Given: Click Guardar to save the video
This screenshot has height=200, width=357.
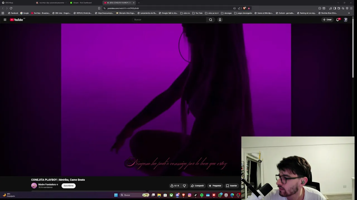Looking at the screenshot, I should click(x=231, y=186).
